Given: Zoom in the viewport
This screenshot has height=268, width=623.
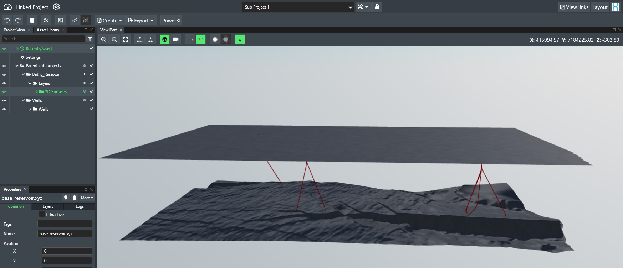Looking at the screenshot, I should 104,40.
